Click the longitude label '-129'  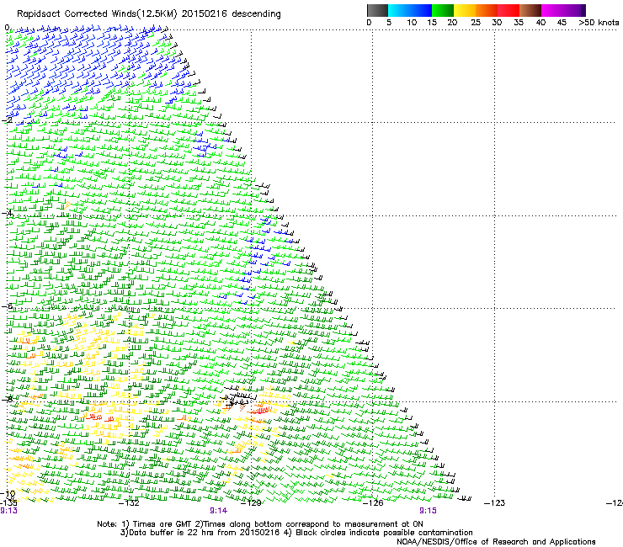pyautogui.click(x=251, y=503)
